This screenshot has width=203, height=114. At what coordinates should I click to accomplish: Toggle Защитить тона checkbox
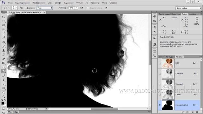click(x=88, y=8)
